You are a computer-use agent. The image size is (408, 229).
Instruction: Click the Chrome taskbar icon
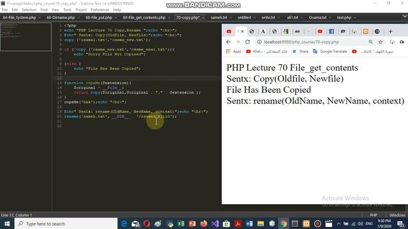(283, 223)
